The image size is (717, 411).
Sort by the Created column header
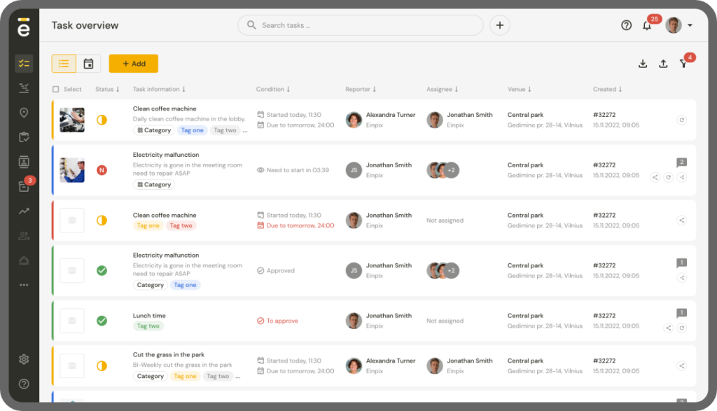point(607,90)
